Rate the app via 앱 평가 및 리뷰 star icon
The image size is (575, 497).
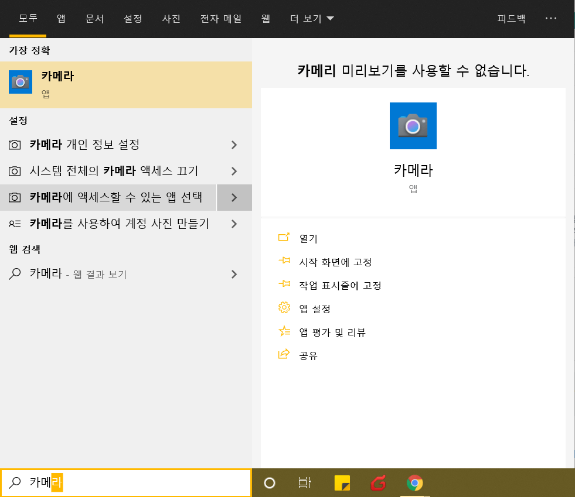point(284,332)
